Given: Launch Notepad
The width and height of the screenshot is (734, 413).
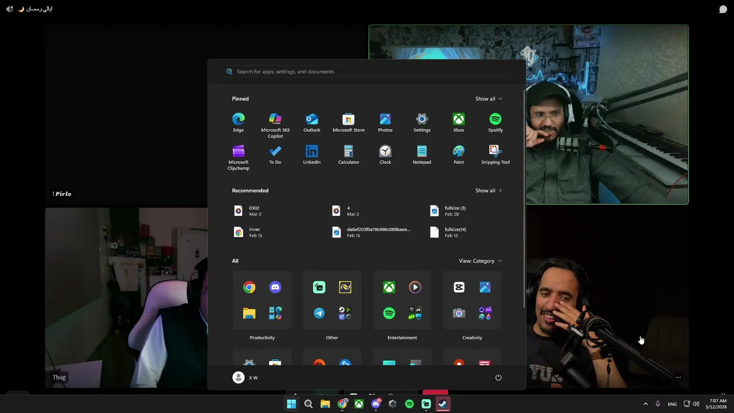Looking at the screenshot, I should [422, 155].
